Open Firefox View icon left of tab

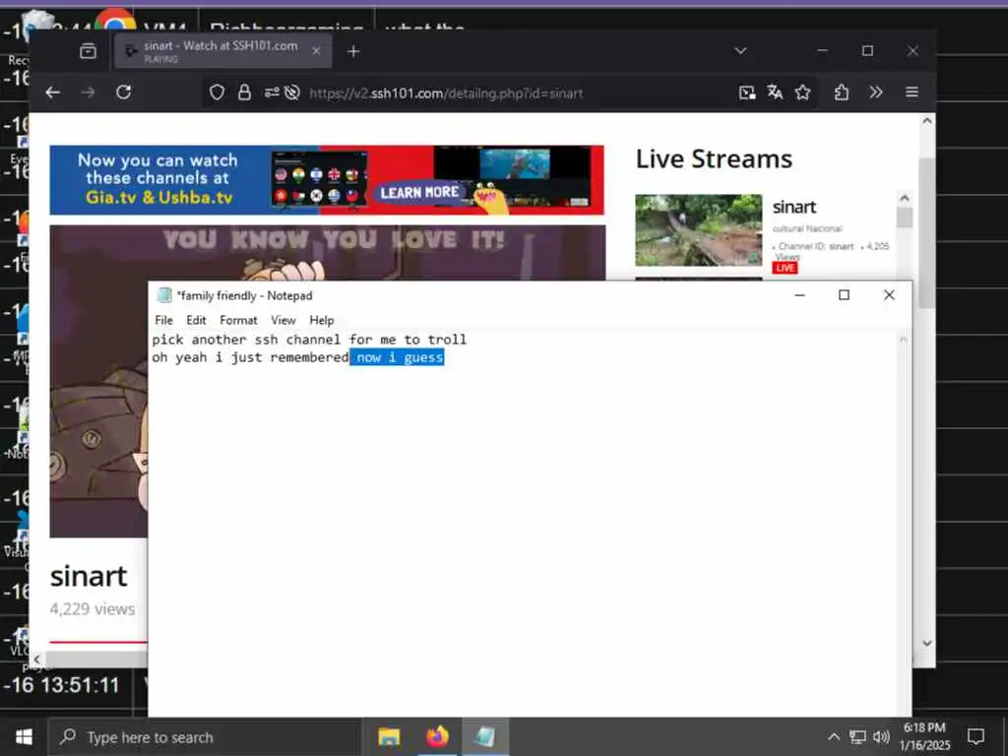[x=88, y=51]
